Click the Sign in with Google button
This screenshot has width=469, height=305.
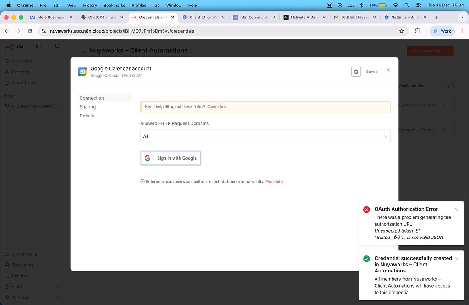[170, 158]
